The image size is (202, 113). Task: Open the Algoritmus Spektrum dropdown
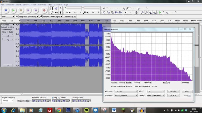(x=126, y=91)
